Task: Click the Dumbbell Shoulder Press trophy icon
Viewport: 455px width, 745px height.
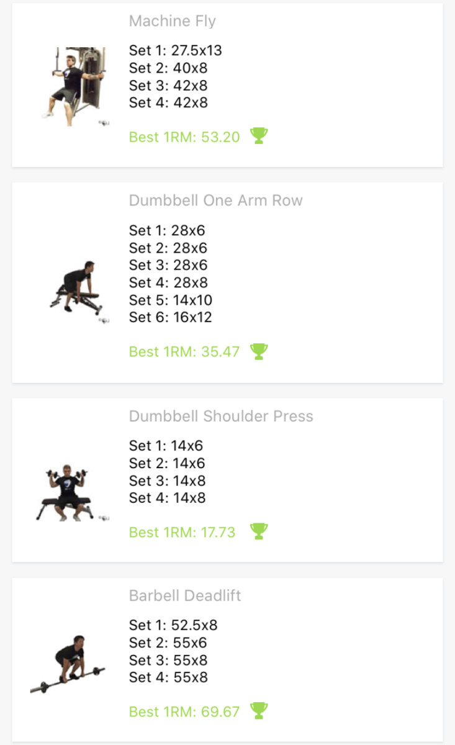Action: tap(259, 531)
